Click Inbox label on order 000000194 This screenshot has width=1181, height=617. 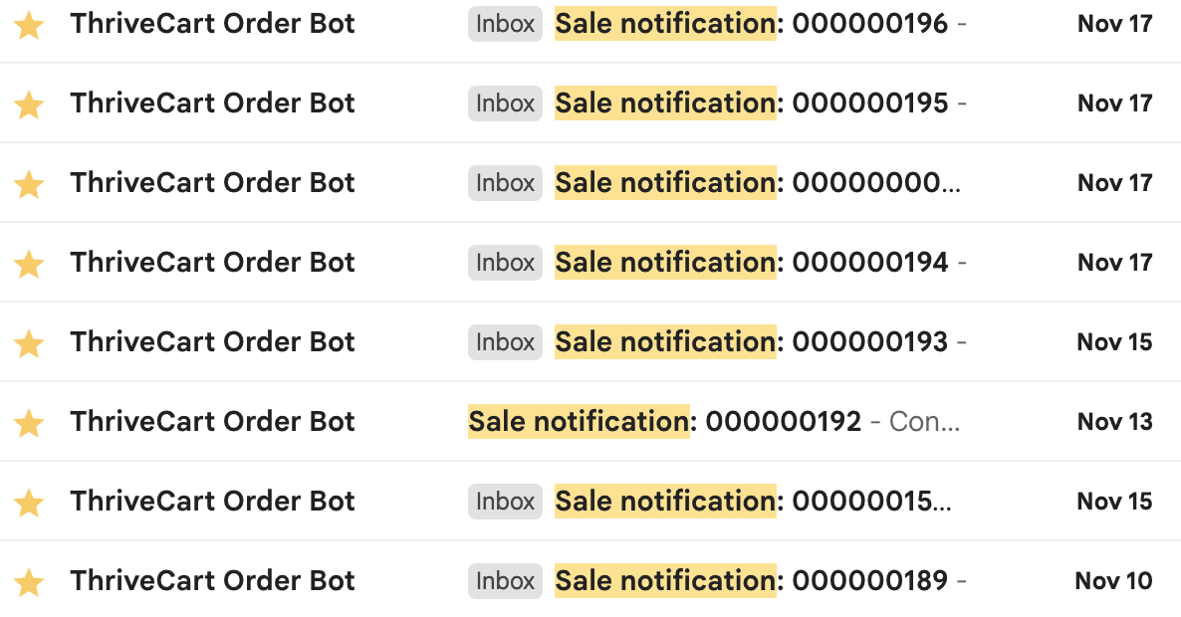point(505,263)
